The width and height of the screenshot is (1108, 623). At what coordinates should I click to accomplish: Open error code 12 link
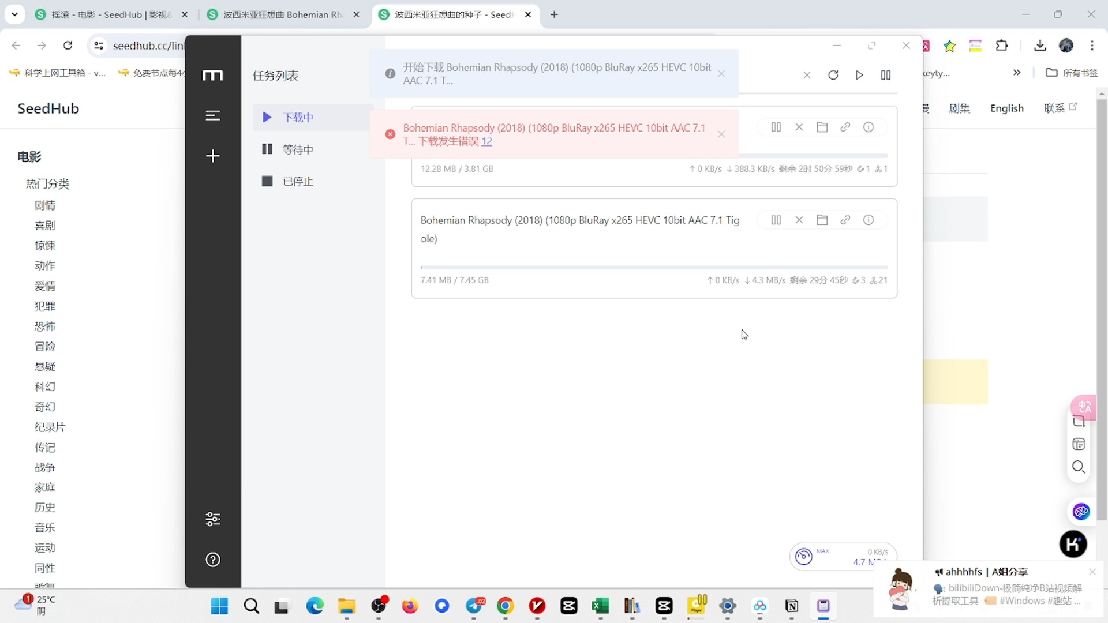pyautogui.click(x=486, y=141)
